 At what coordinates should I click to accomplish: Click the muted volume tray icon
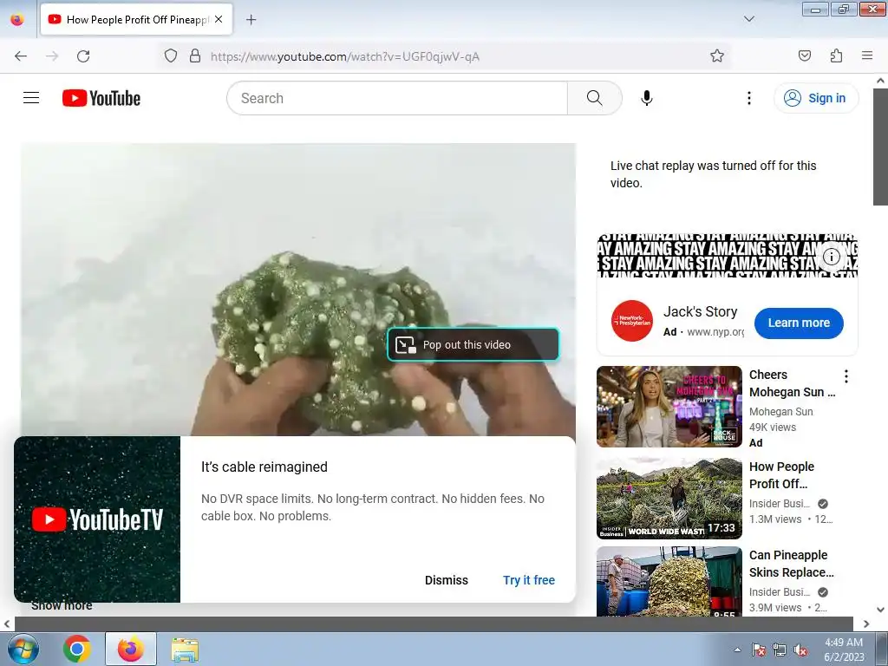coord(800,650)
